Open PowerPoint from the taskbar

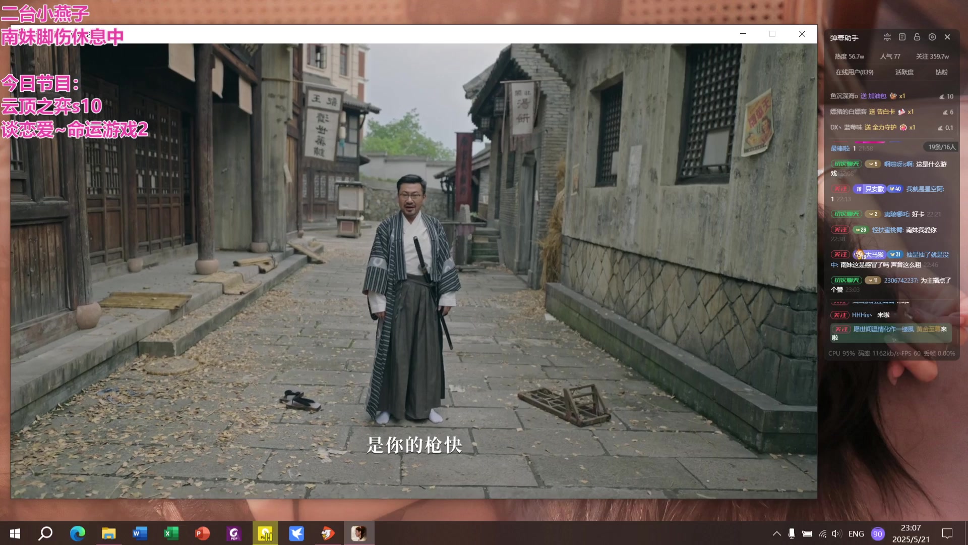point(202,533)
